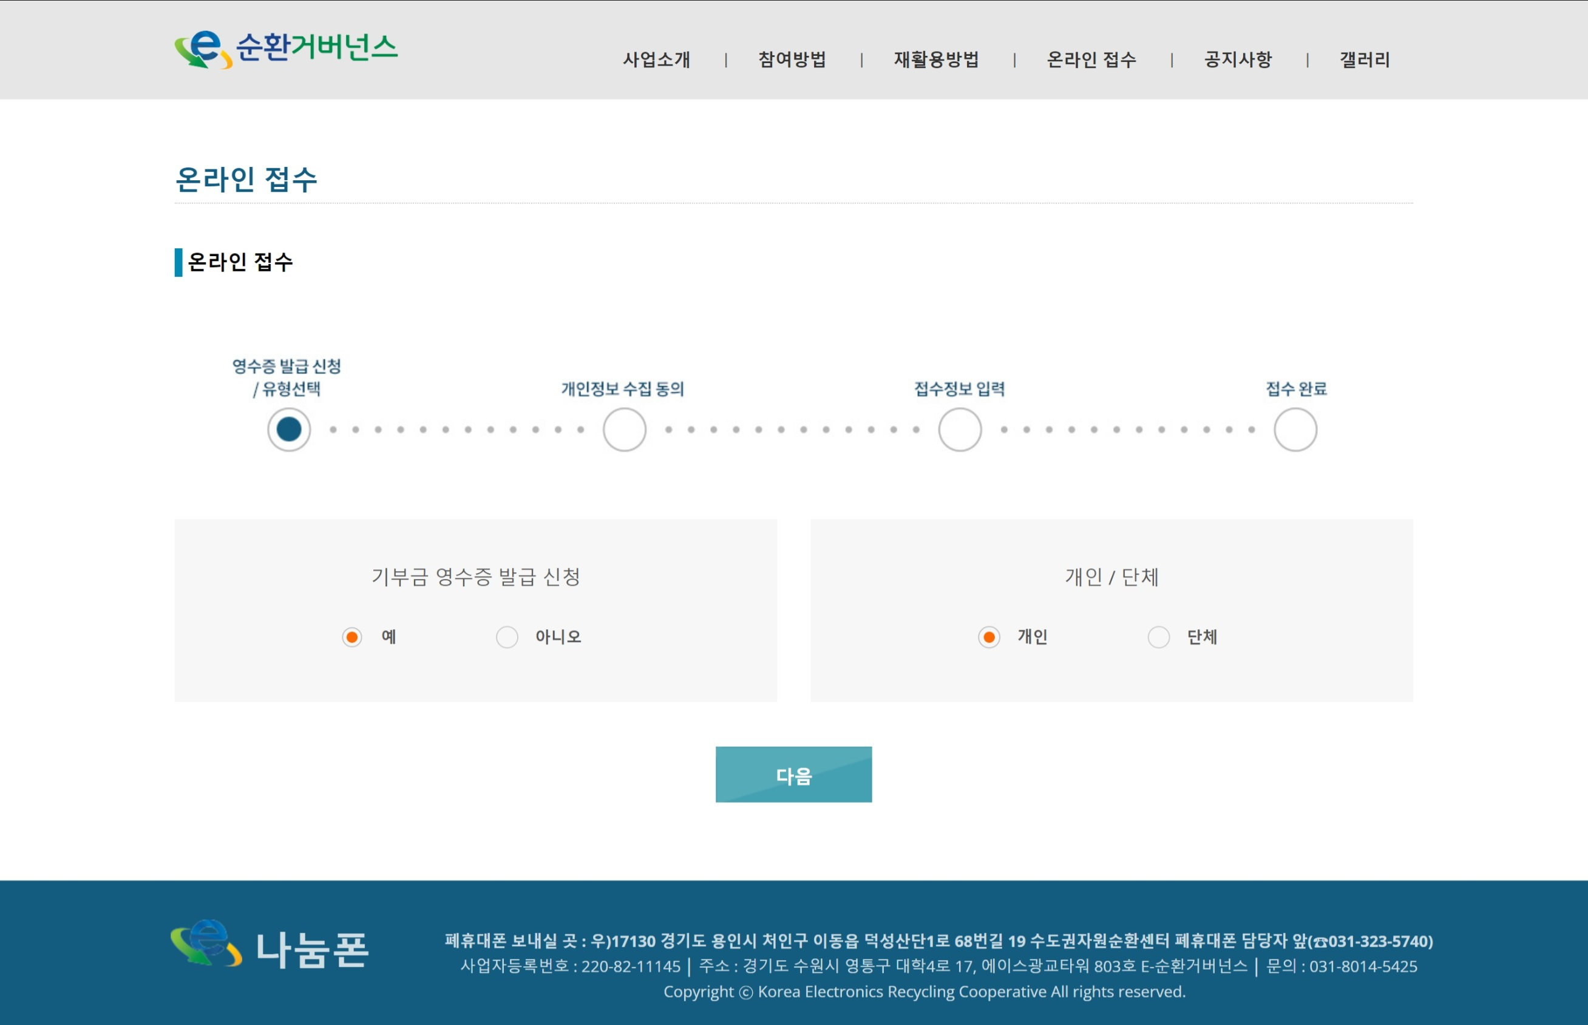1588x1025 pixels.
Task: Choose the 개인 radio button
Action: pos(989,637)
